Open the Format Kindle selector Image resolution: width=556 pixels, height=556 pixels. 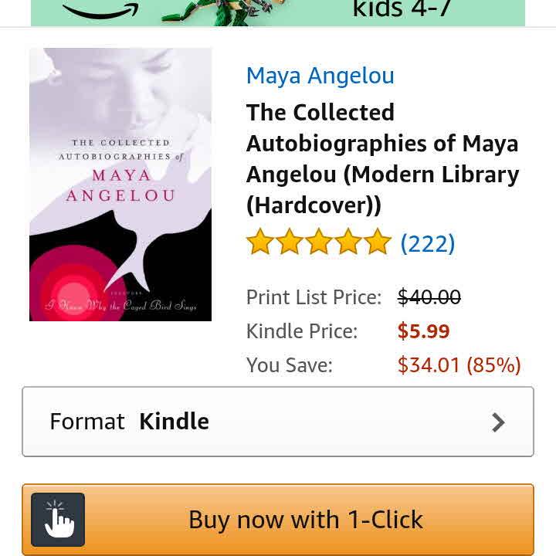278,422
